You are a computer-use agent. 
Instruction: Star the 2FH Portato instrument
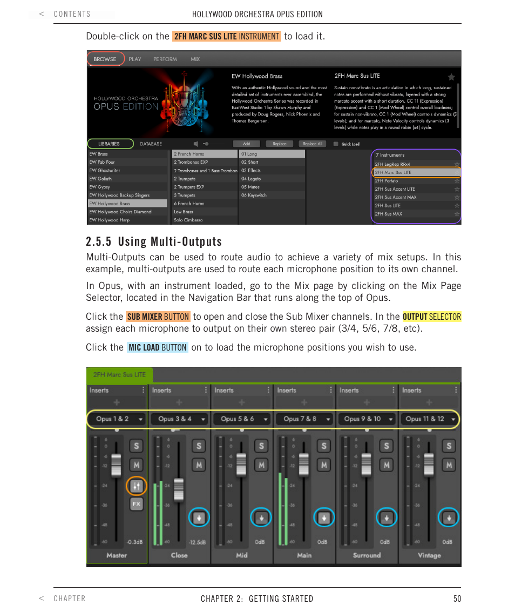457,181
